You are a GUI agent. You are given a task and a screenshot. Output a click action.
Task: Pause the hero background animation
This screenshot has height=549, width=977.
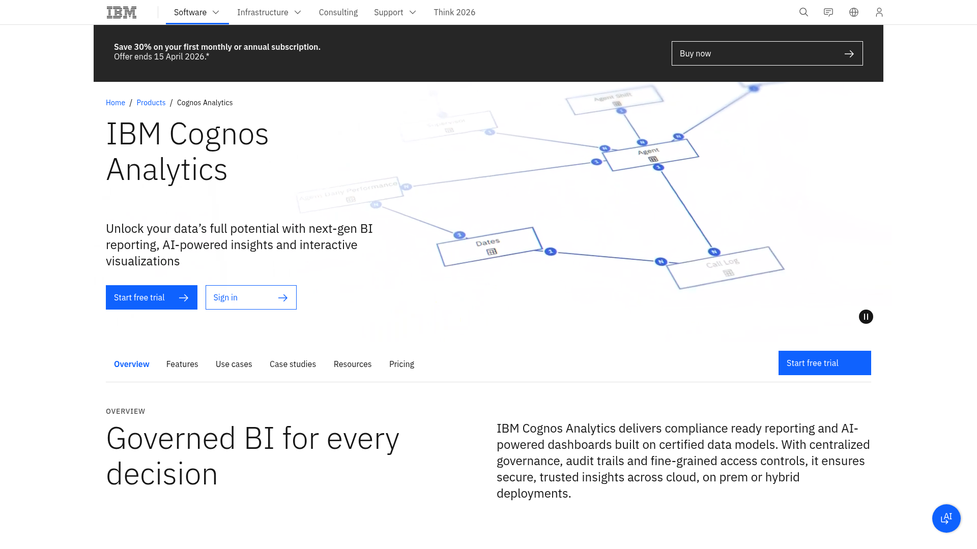866,317
